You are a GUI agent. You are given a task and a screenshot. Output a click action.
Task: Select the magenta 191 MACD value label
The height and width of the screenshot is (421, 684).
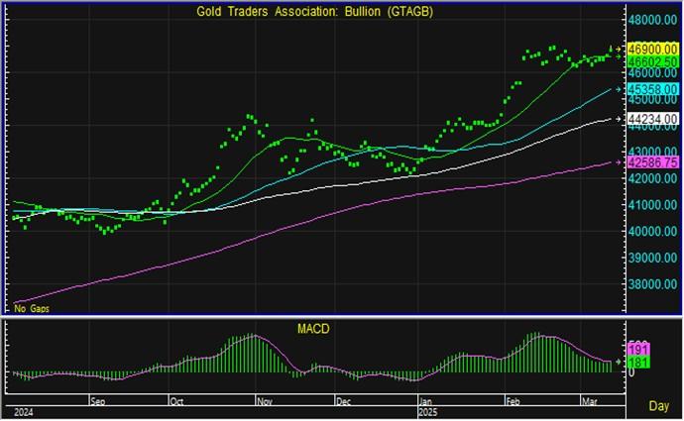[638, 349]
